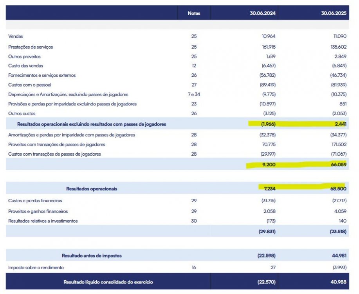Click the Outros proveitos row label
Viewport: 359px width, 294px height.
coord(24,56)
